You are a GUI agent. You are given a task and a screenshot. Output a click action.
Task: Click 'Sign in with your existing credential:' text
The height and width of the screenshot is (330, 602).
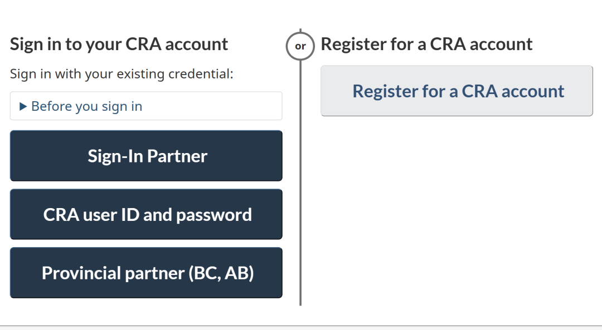(x=121, y=74)
